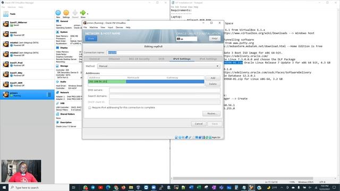
Task: Select the IPv4 Settings tab
Action: (182, 59)
